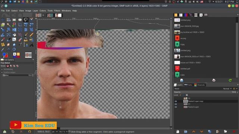239x134 pixels.
Task: Toggle lock pixels brush icon
Action: 180,95
